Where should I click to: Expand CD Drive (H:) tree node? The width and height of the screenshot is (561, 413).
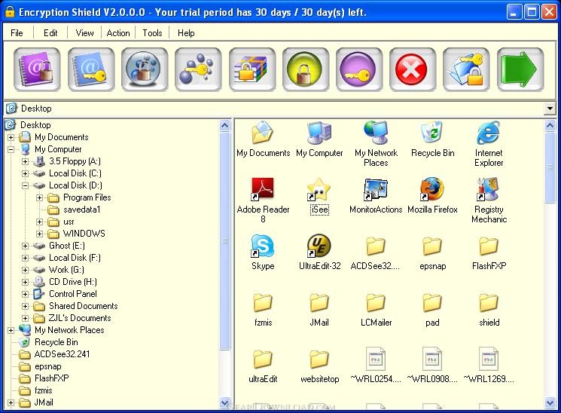click(x=25, y=282)
